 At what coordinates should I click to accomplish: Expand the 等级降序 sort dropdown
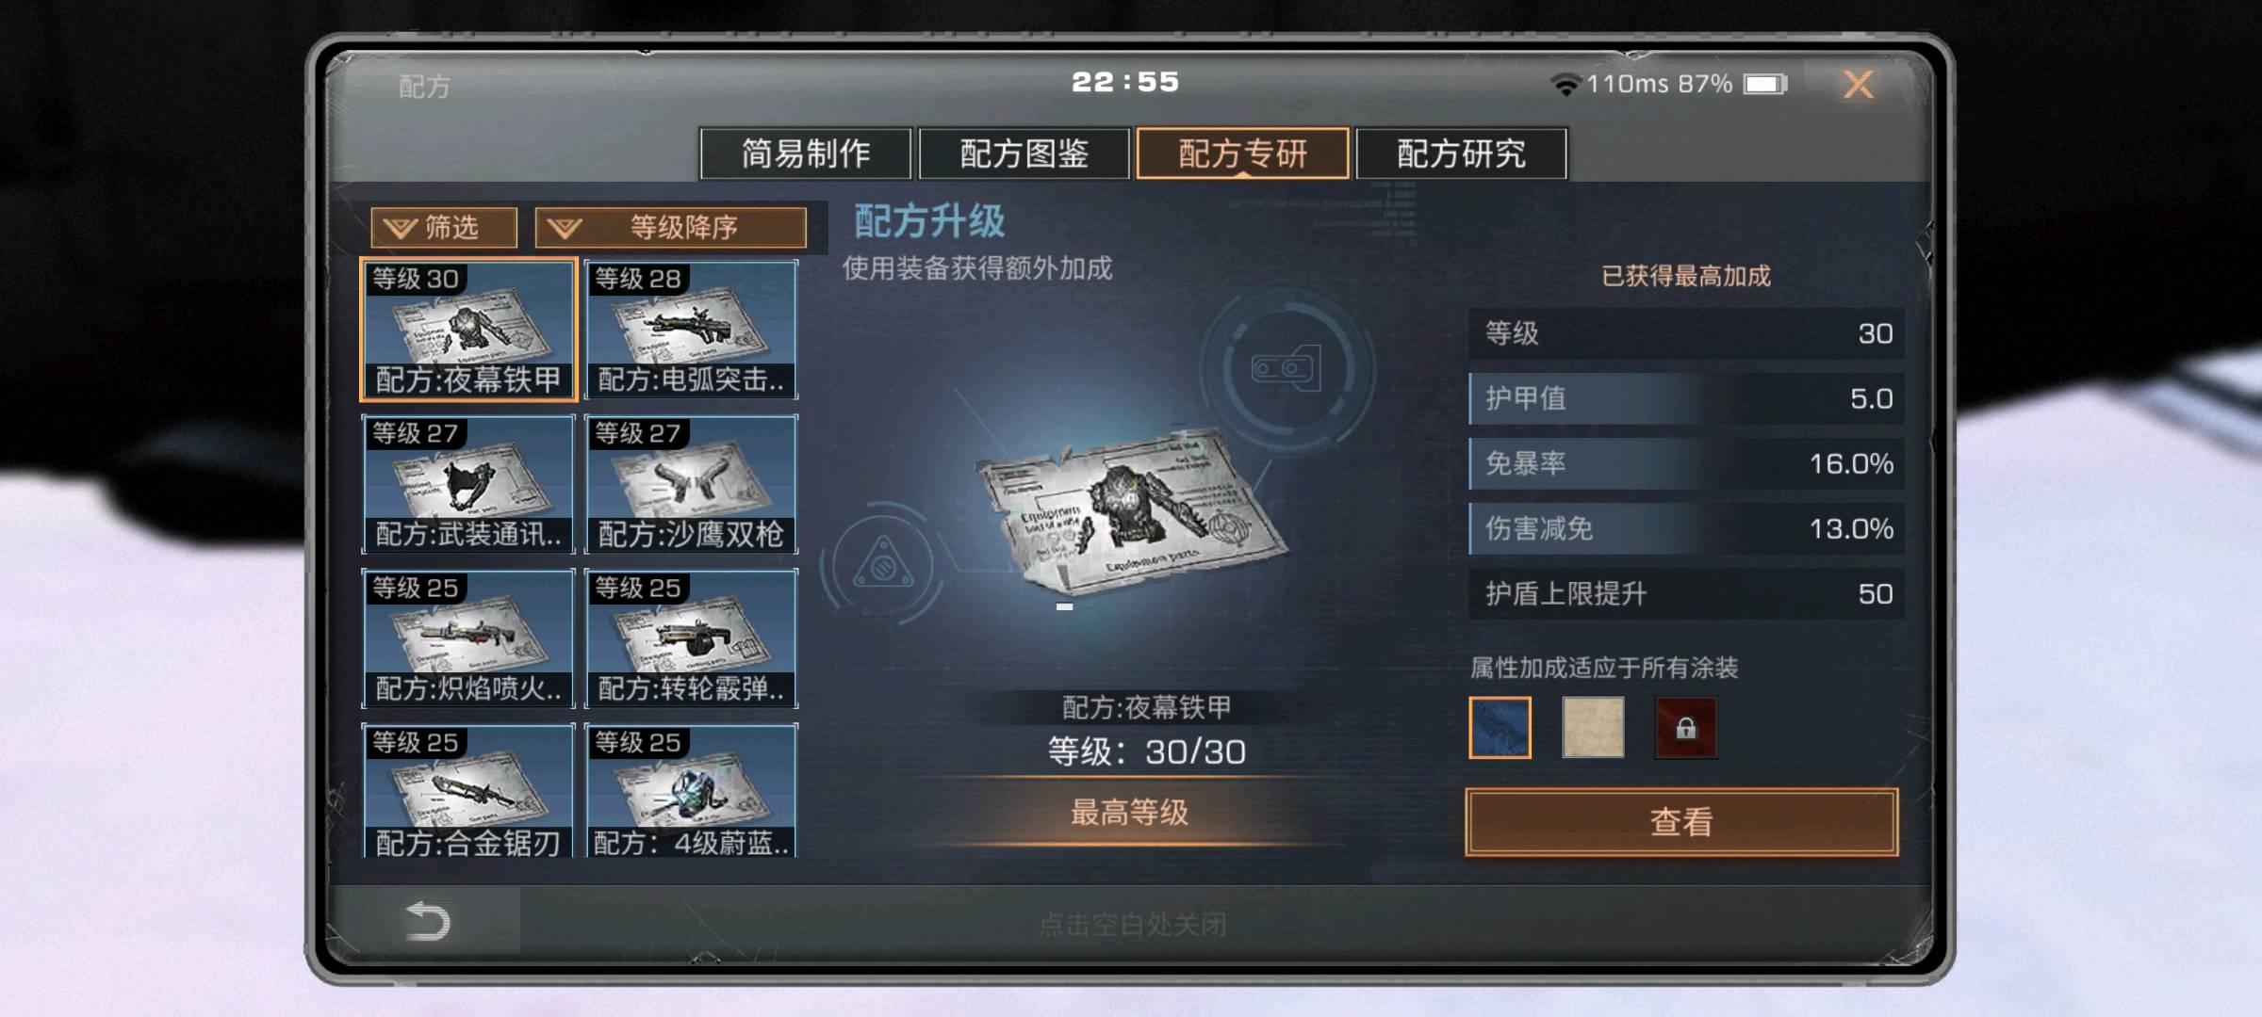coord(671,228)
